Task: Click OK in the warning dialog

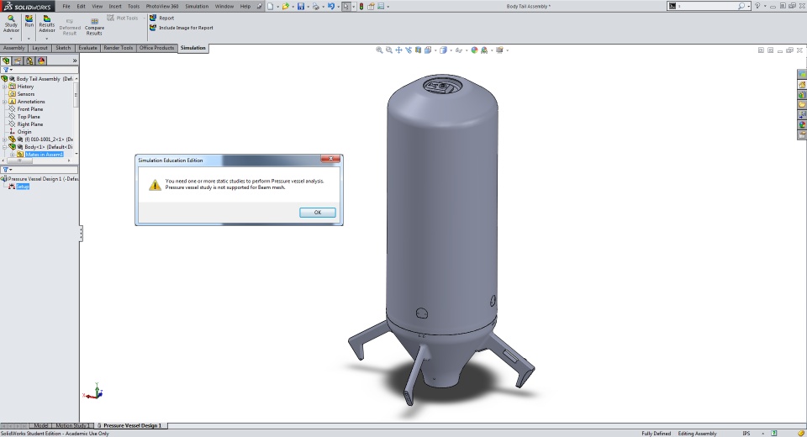Action: tap(318, 213)
